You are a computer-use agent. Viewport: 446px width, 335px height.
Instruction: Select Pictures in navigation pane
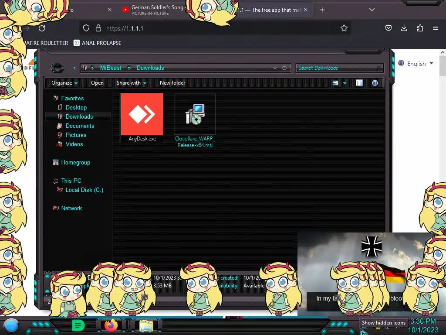pos(76,135)
